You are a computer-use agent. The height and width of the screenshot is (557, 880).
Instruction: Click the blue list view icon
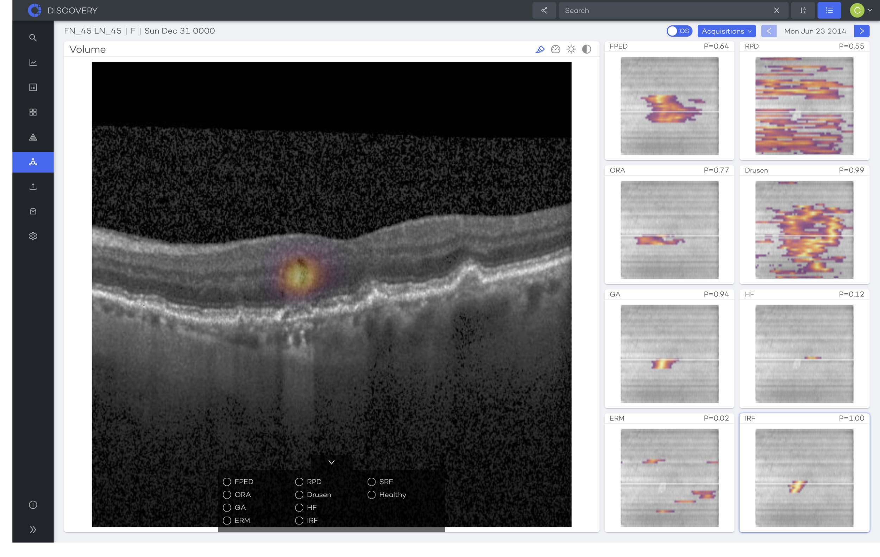(x=829, y=10)
